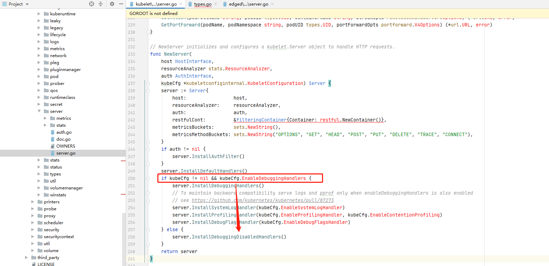549x266 pixels.
Task: Select the runtimeclass folder row
Action: click(63, 97)
